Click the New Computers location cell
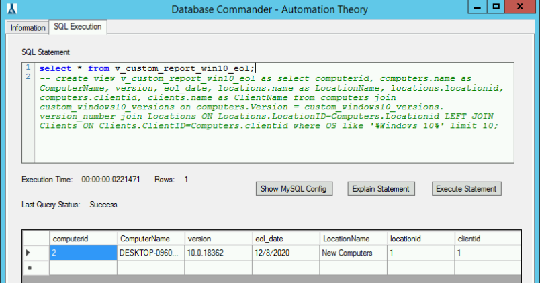Screen dimensions: 540x283 coord(353,253)
